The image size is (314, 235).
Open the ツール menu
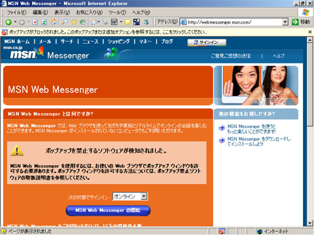tap(117, 12)
